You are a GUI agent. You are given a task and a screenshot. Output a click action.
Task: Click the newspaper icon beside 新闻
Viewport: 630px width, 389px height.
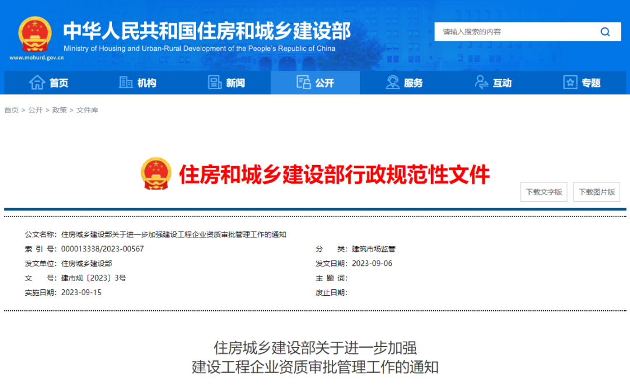[x=215, y=82]
